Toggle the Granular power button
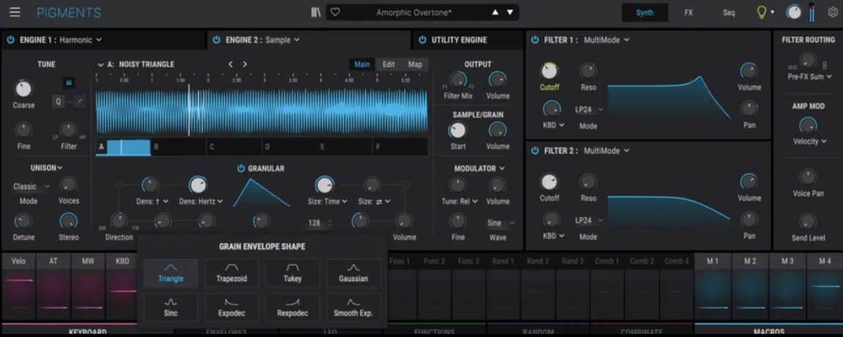Viewport: 843px width, 337px height. point(241,168)
